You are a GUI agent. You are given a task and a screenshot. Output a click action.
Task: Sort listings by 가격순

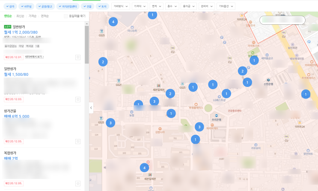click(x=33, y=16)
